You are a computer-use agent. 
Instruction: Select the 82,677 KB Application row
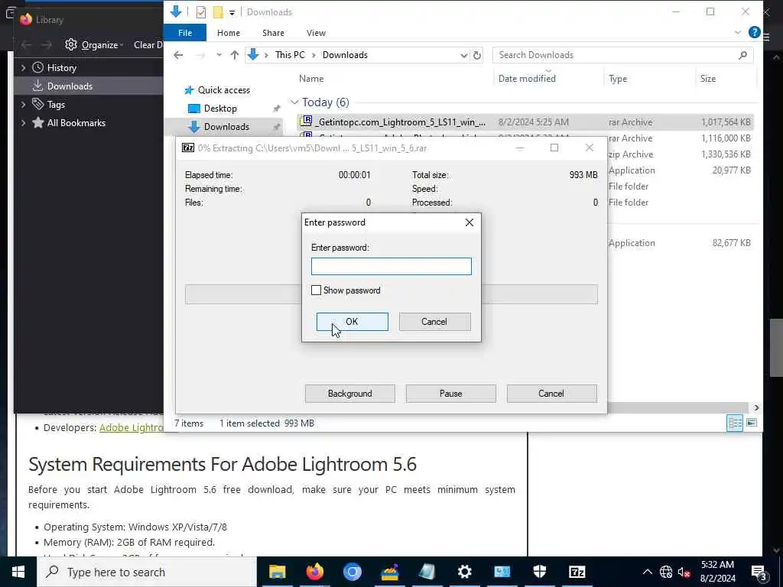click(x=680, y=243)
